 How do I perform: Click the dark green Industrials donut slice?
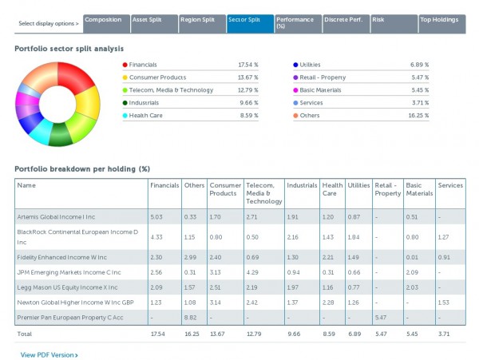(60, 135)
